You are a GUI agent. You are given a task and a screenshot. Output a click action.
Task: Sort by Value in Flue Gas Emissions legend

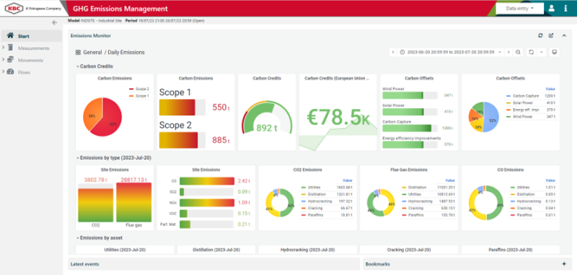(450, 180)
